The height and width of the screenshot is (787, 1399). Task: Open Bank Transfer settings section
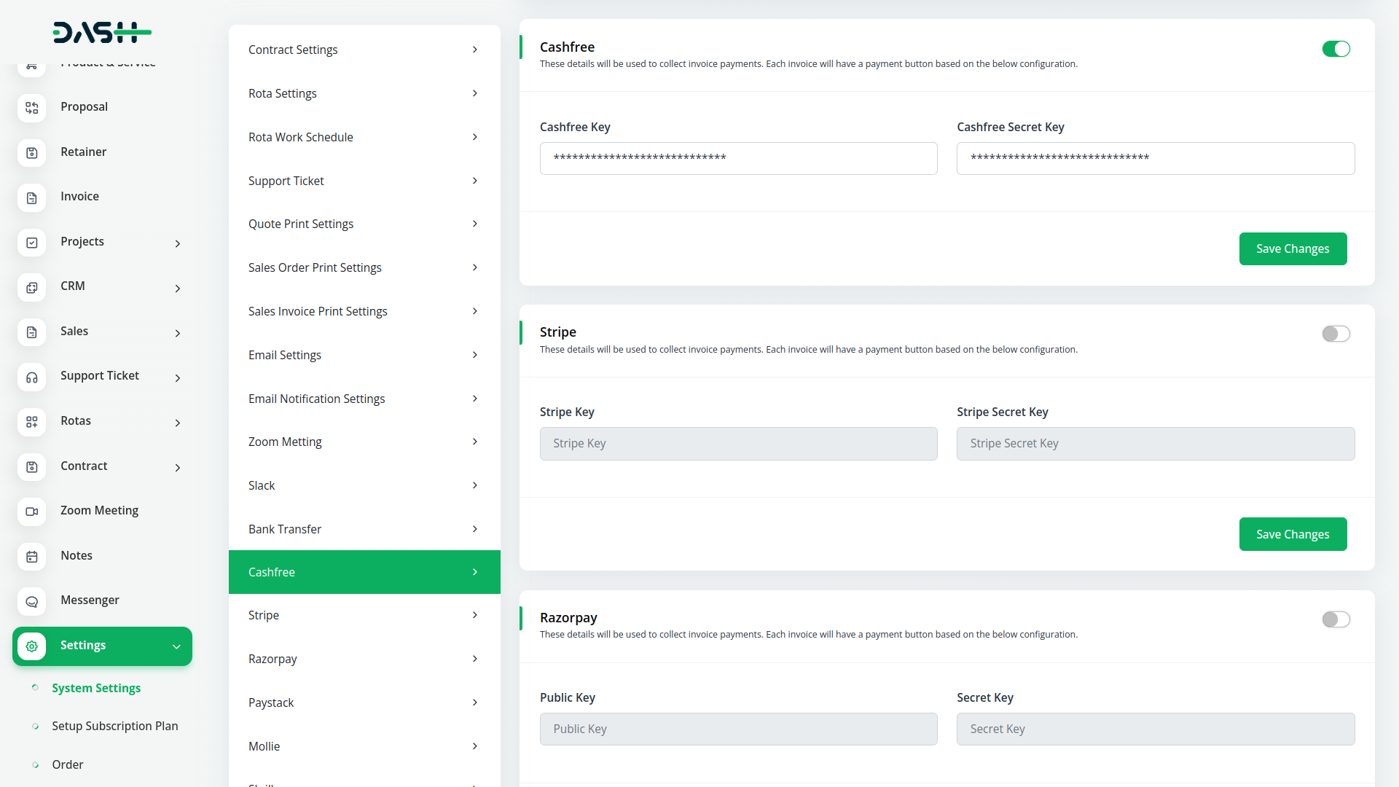coord(364,529)
